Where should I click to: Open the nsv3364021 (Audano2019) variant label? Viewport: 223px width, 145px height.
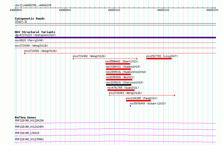click(123, 67)
